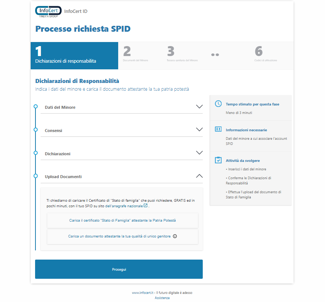Expand the Consensi section chevron

tap(199, 130)
